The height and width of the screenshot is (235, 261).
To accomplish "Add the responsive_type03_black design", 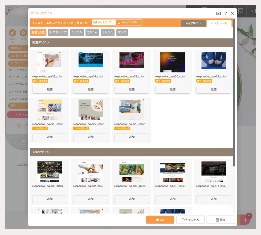I will [x=50, y=199].
